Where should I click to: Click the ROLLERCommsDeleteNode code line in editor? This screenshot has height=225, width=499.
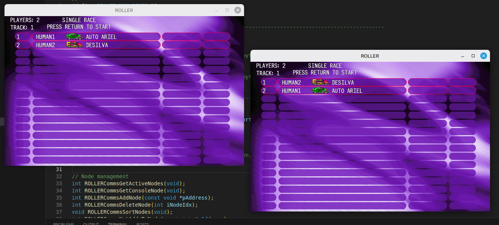coord(135,205)
